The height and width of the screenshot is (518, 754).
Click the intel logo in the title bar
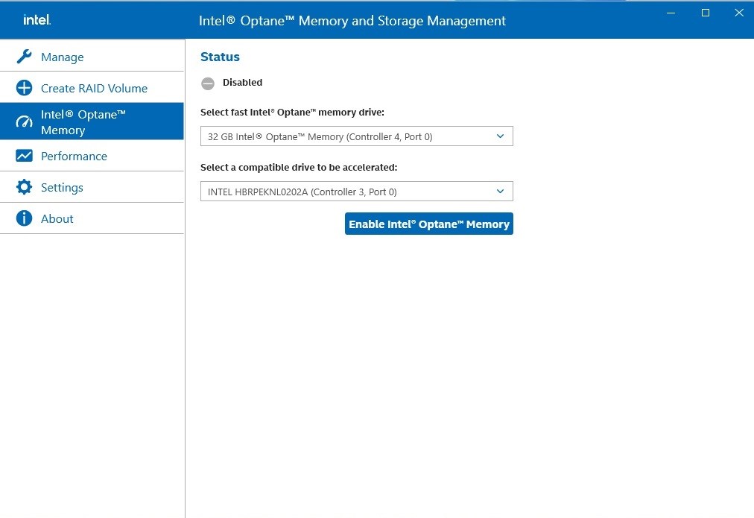coord(37,19)
